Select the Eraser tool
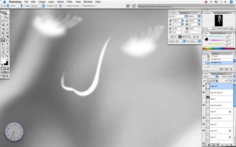 (x=3, y=36)
